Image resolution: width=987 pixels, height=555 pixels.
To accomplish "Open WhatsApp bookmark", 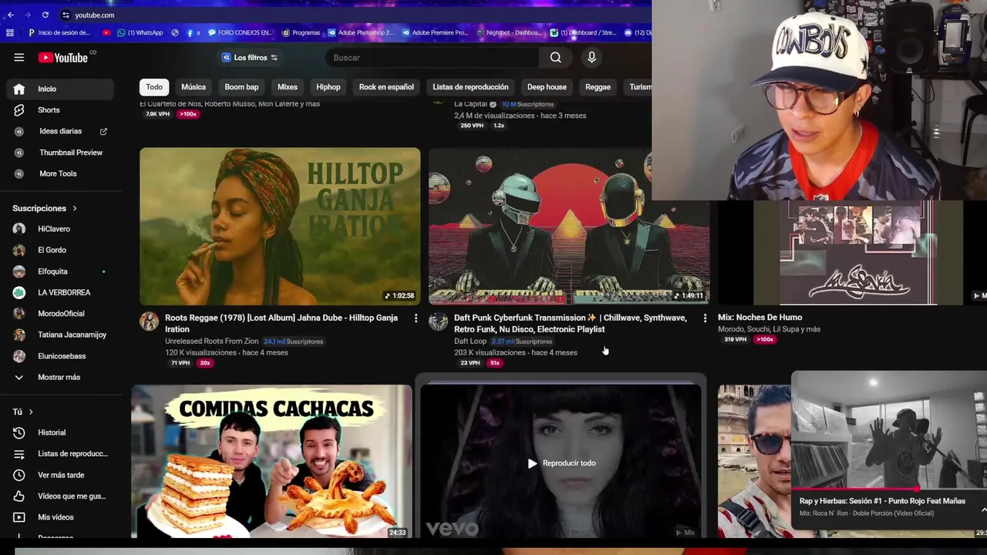I will [140, 32].
